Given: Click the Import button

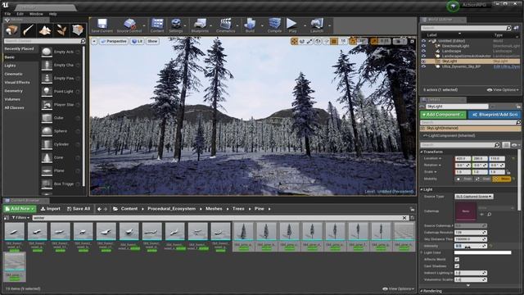Looking at the screenshot, I should click(51, 209).
